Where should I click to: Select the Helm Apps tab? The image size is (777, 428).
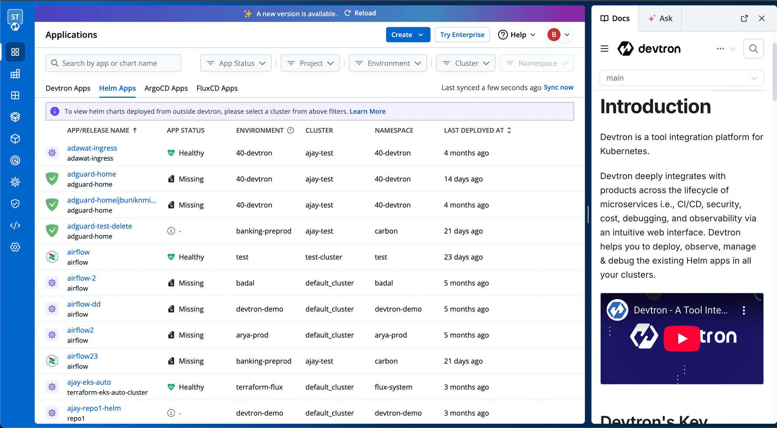[x=117, y=88]
